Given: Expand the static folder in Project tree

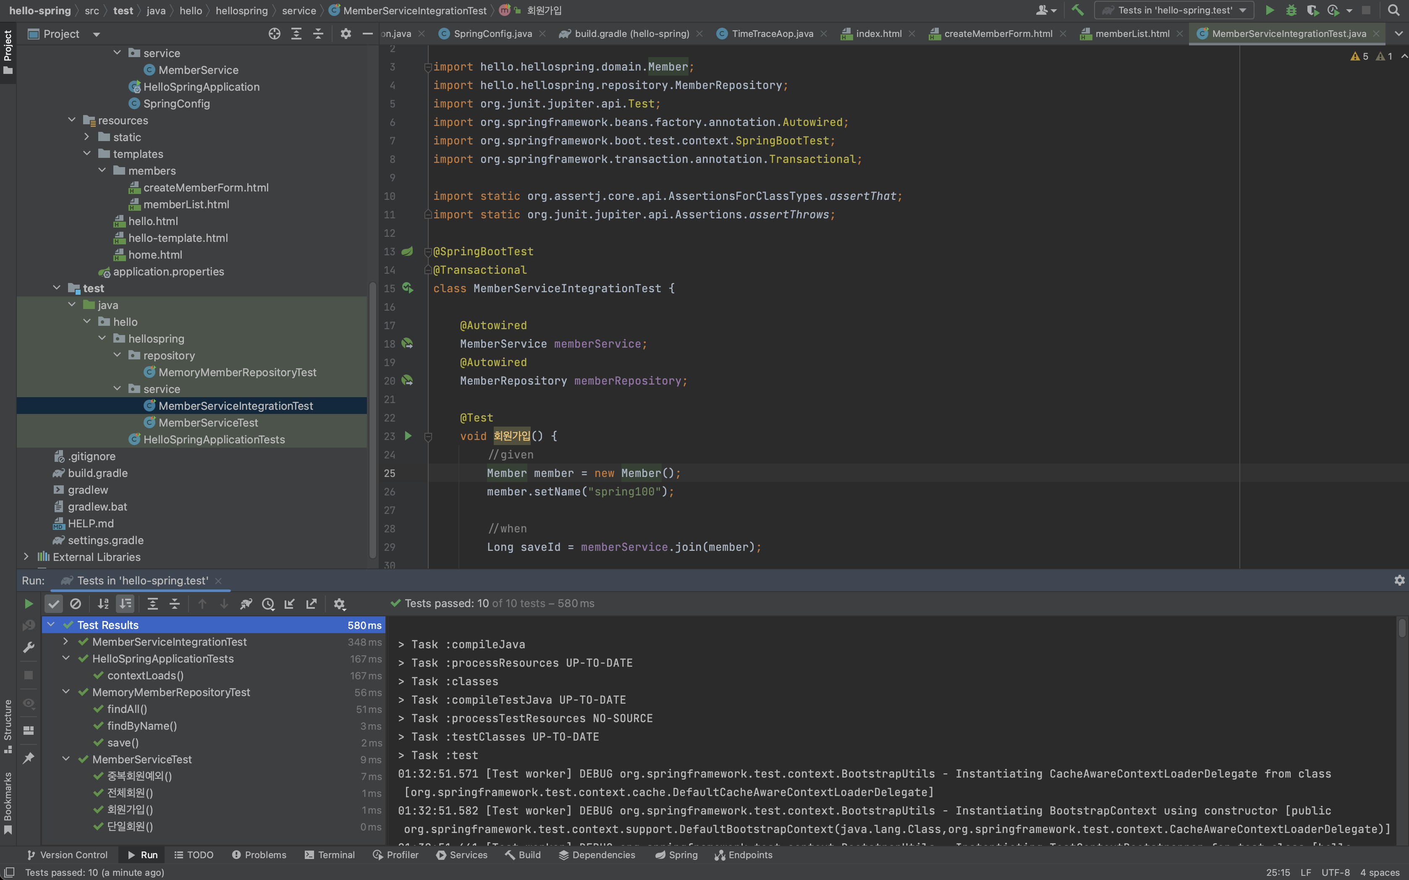Looking at the screenshot, I should point(87,137).
